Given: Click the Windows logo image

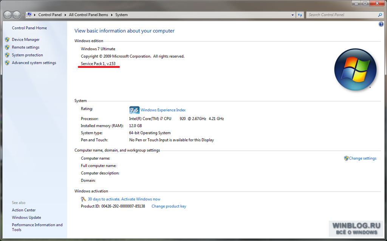Looking at the screenshot, I should pos(355,69).
